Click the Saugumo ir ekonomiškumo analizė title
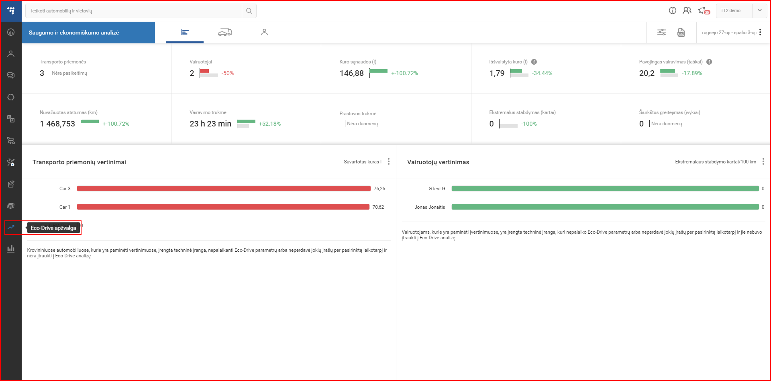 [74, 33]
